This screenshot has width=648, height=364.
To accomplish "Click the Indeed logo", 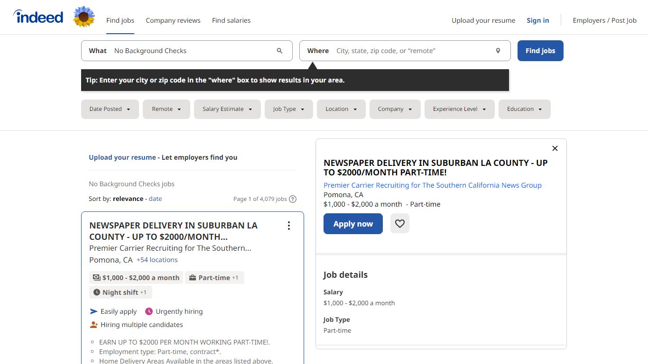I will tap(38, 17).
